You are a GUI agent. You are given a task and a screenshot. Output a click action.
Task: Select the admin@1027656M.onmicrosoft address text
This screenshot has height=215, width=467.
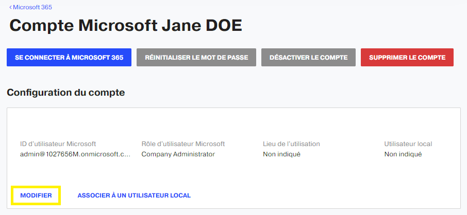(x=75, y=154)
